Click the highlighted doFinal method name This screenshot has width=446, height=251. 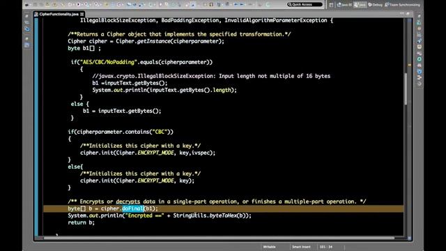[133, 208]
